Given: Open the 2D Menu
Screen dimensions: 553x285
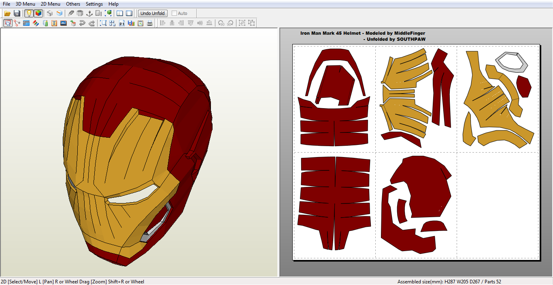Looking at the screenshot, I should [51, 4].
